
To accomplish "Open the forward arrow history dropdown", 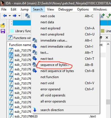I will [19, 16].
